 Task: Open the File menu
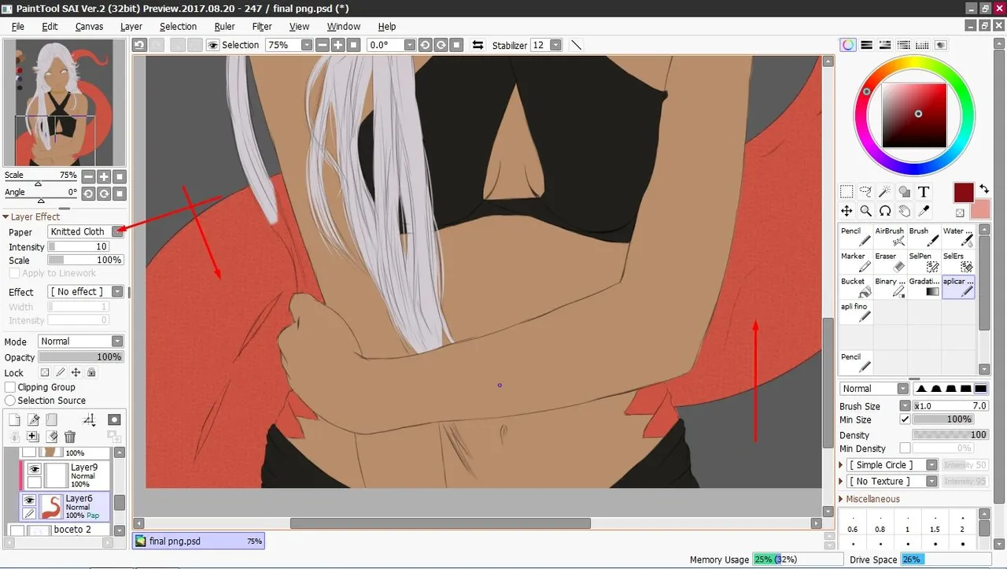(18, 27)
